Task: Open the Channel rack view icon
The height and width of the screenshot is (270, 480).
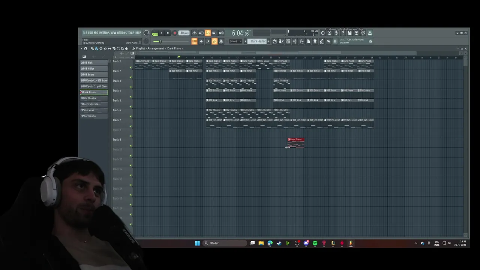Action: pyautogui.click(x=288, y=41)
